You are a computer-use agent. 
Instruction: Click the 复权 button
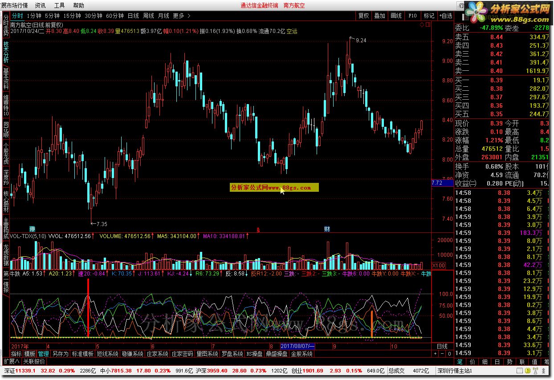364,16
